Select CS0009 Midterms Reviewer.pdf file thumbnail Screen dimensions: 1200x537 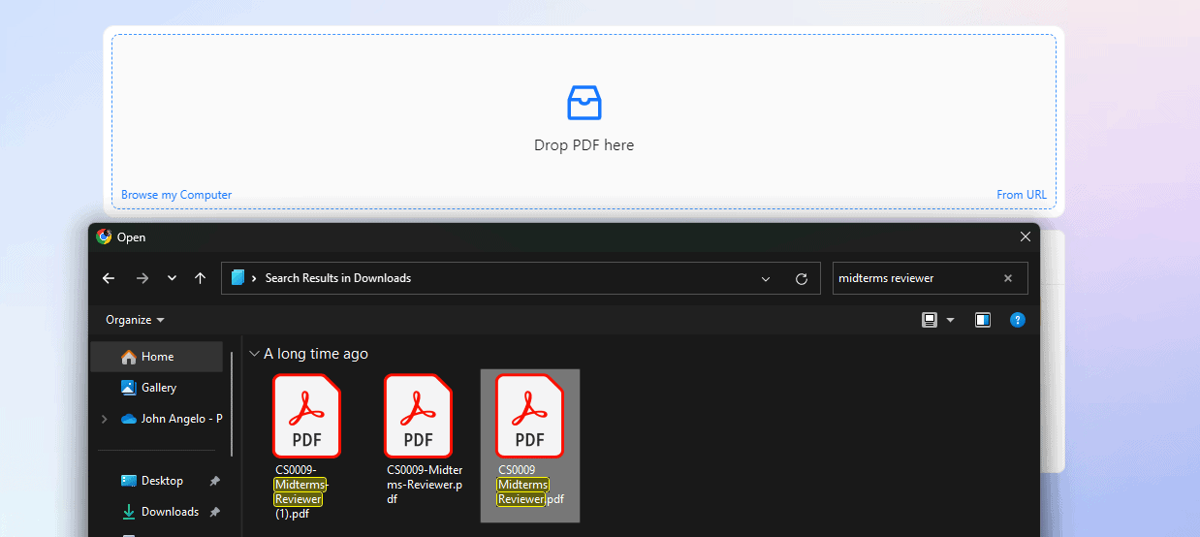pyautogui.click(x=529, y=415)
